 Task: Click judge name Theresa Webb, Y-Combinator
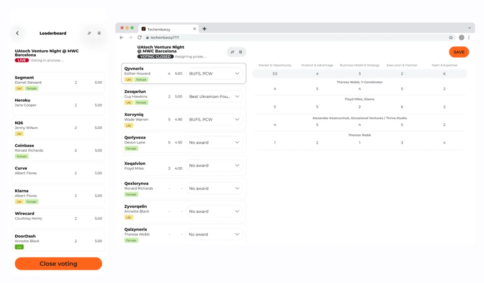359,82
